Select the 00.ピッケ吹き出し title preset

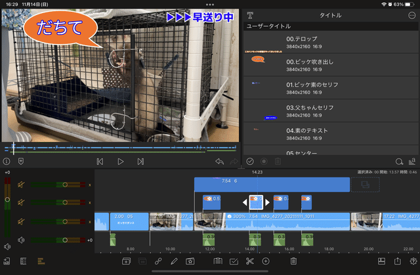point(331,65)
